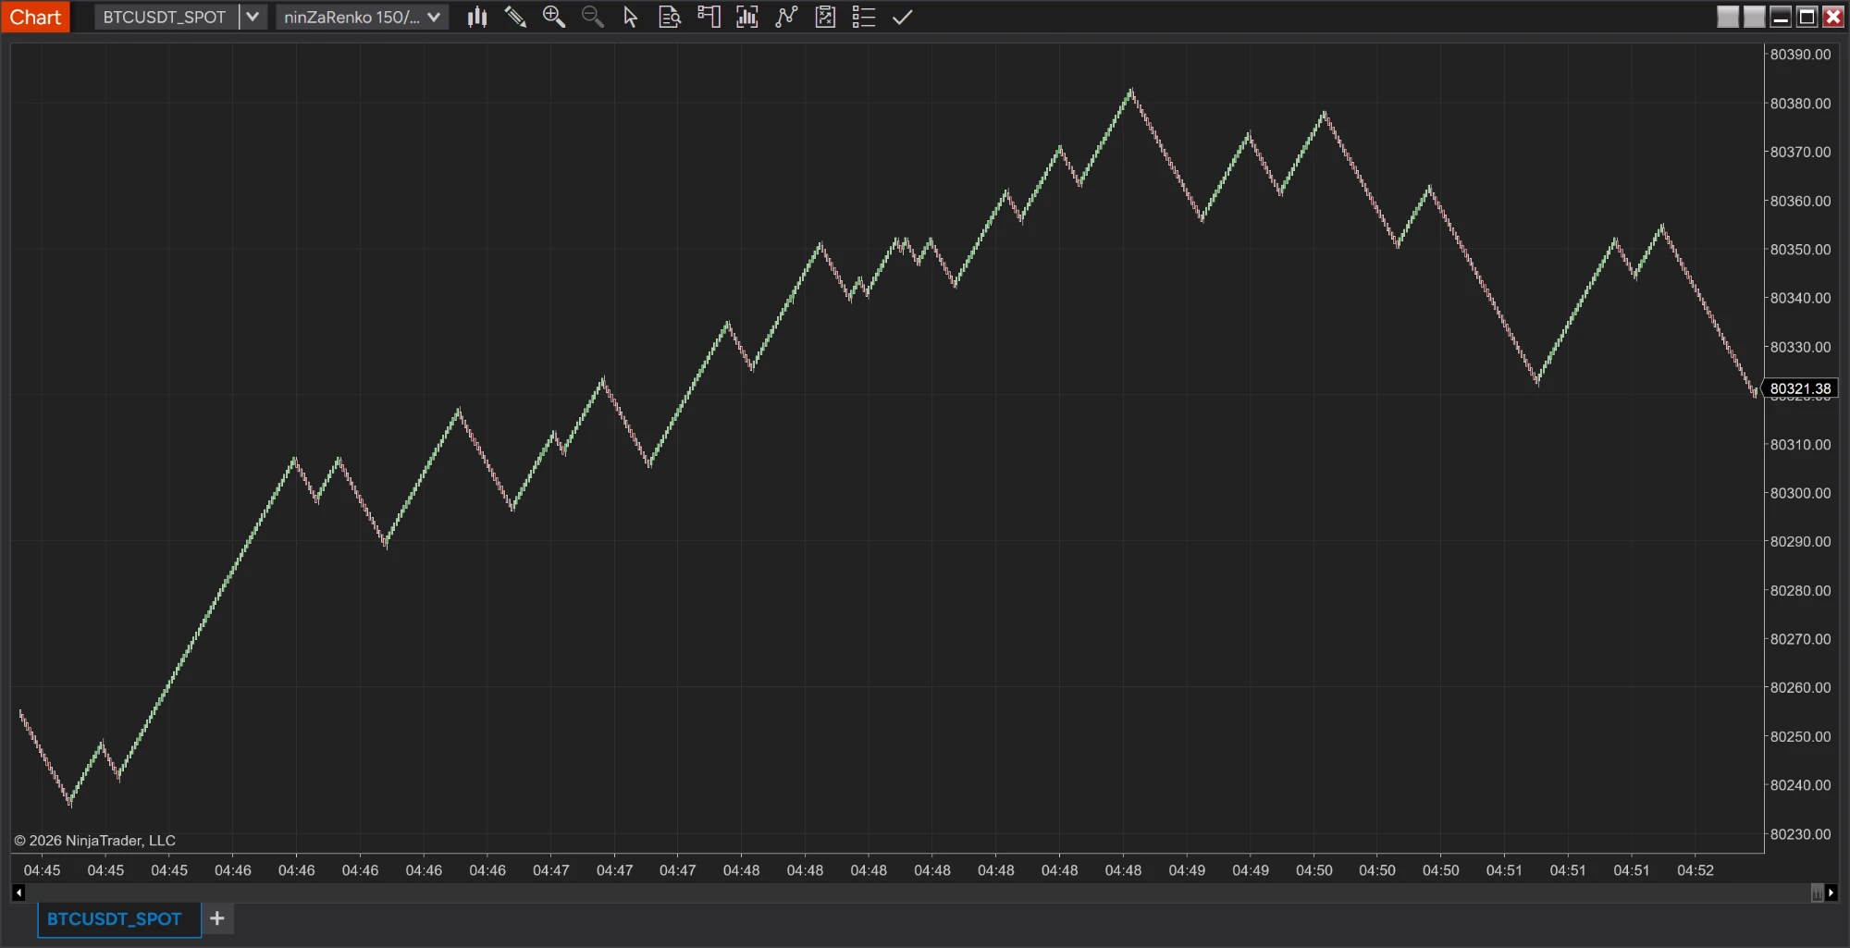The image size is (1850, 948).
Task: Click the 80360.00 price axis label
Action: (1800, 201)
